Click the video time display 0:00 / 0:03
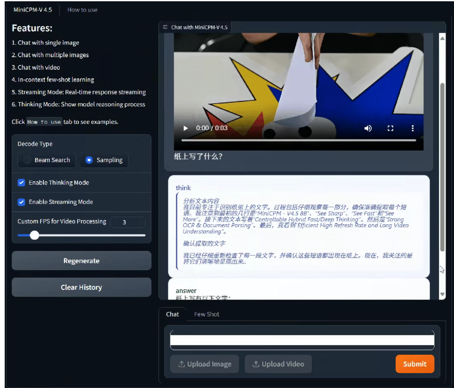Image resolution: width=454 pixels, height=388 pixels. click(212, 128)
